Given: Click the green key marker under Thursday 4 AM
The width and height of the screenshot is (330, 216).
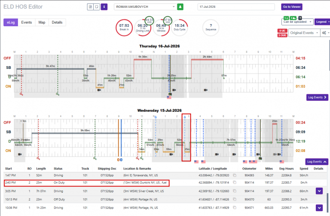Looking at the screenshot, I should (58, 94).
